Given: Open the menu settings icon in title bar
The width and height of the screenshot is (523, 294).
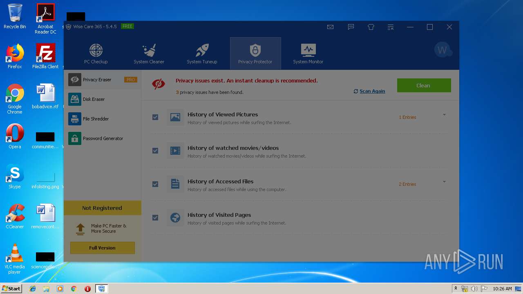Looking at the screenshot, I should 391,27.
